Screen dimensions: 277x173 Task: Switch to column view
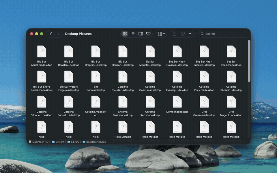click(141, 34)
